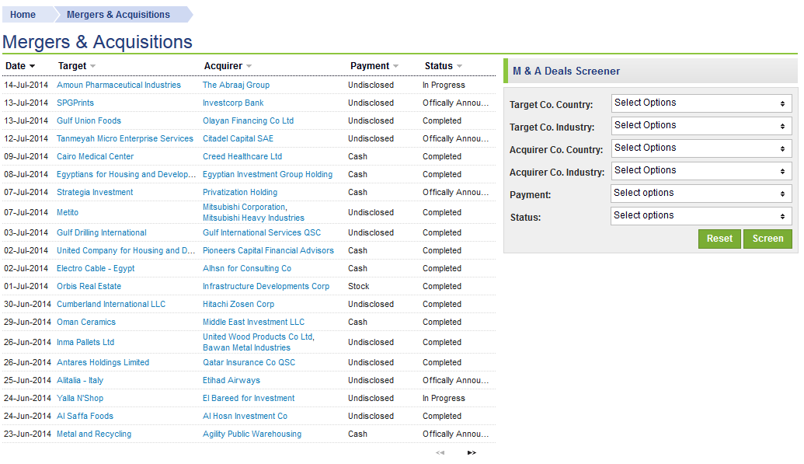Open Gulf Drilling International link
This screenshot has width=804, height=464.
coord(102,233)
